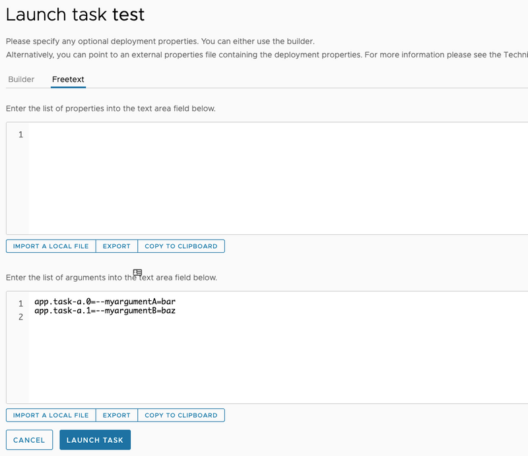The image size is (528, 456).
Task: Click the LAUNCH TASK button
Action: coord(94,440)
